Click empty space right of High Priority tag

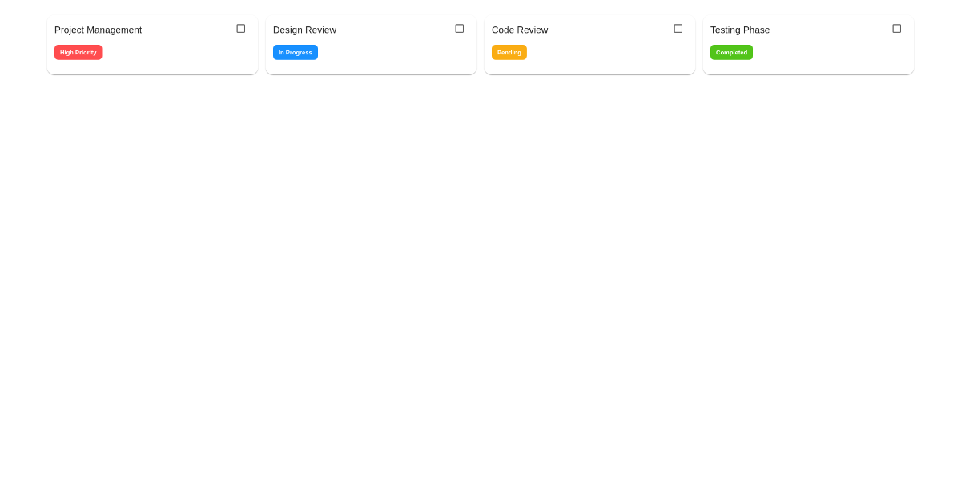(176, 53)
